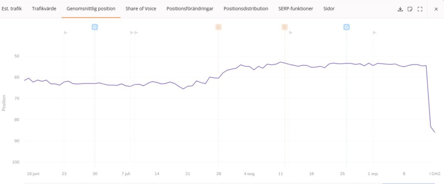Go to the Positionsförändringar tab
The image size is (444, 184).
pos(190,8)
